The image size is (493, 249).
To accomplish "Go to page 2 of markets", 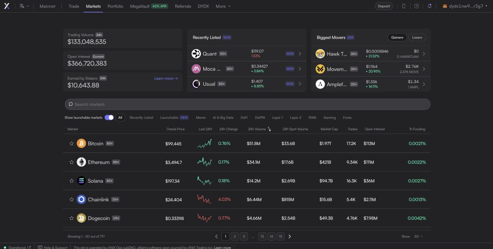I will (x=235, y=236).
